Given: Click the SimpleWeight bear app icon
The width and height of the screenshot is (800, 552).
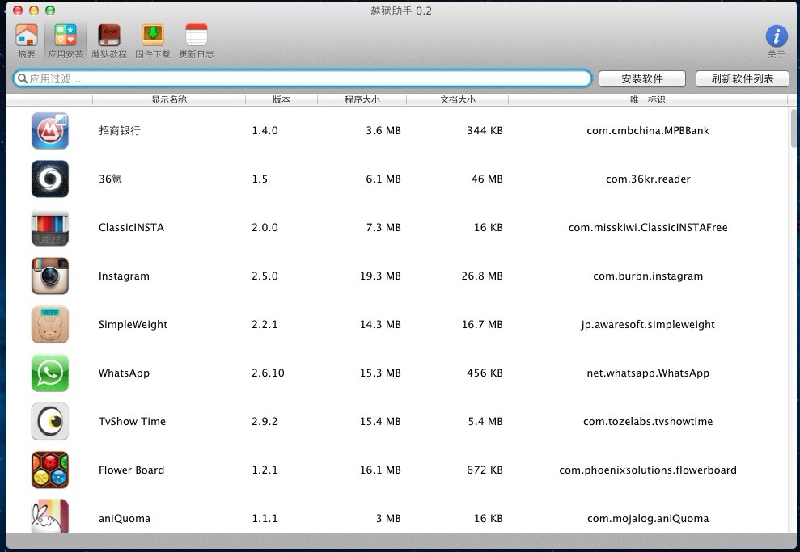Looking at the screenshot, I should [50, 324].
